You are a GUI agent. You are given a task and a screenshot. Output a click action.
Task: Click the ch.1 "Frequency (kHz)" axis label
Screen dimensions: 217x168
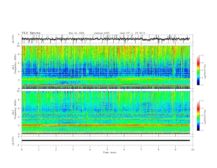coord(16,64)
